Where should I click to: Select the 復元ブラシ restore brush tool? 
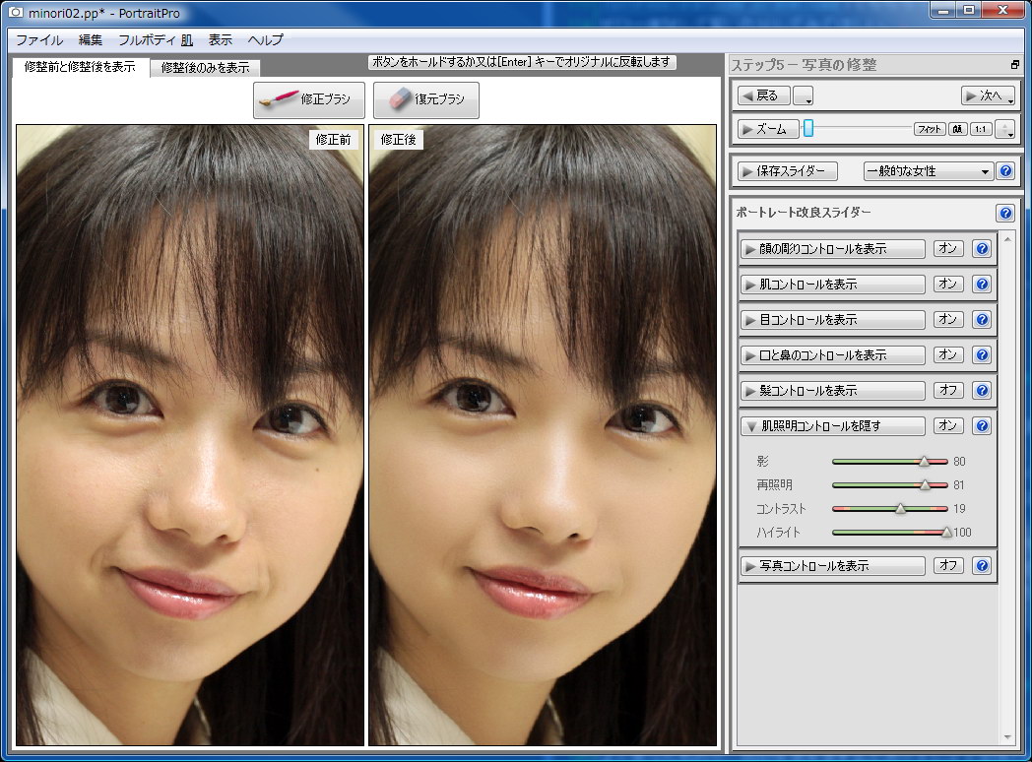click(x=425, y=99)
